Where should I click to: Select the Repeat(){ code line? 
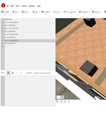[8, 19]
